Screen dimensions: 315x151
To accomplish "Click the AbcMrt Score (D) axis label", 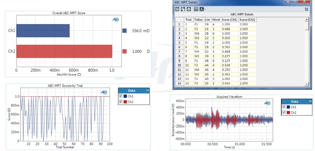I will (x=69, y=75).
